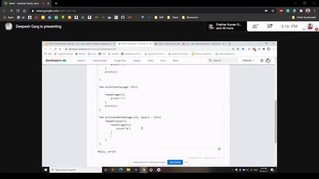Viewport: 319px width, 179px height.
Task: Click the fun printCakeTop code line
Action: pyautogui.click(x=119, y=87)
